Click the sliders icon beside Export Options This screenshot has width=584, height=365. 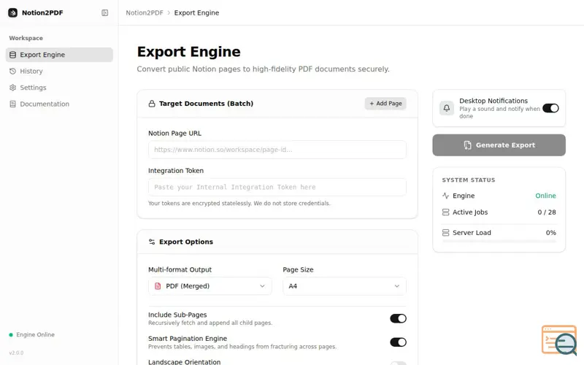pyautogui.click(x=152, y=242)
